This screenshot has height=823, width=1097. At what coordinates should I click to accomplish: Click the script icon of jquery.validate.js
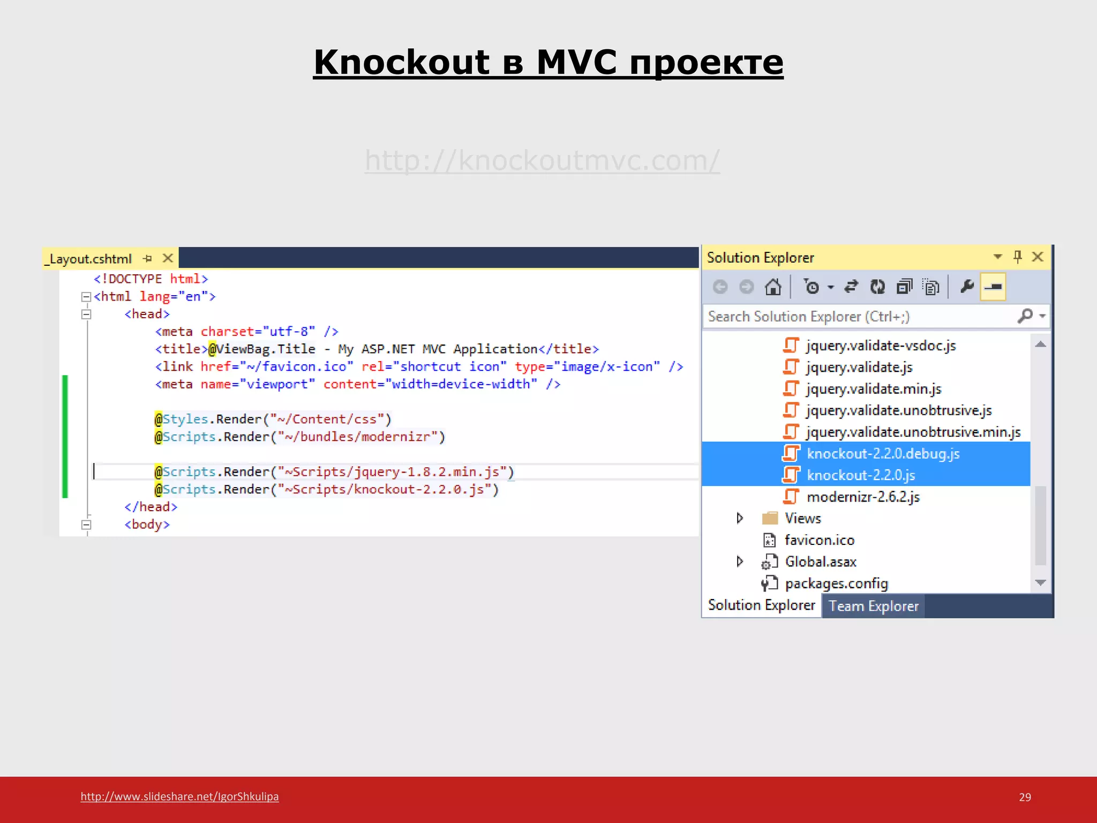791,367
